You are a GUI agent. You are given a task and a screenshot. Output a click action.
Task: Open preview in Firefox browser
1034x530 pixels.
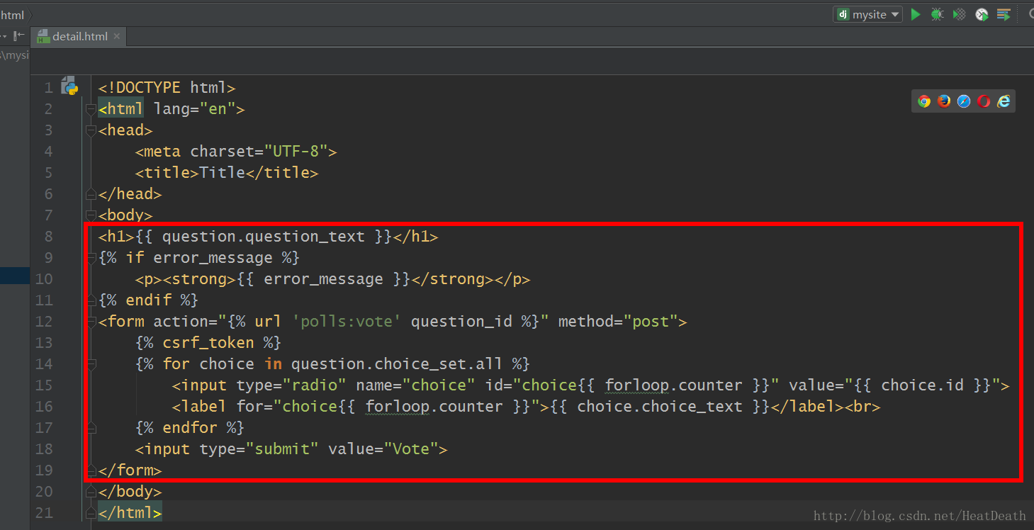tap(944, 101)
